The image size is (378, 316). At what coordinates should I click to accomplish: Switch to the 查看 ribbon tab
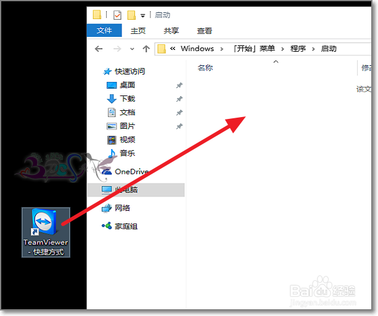coord(205,31)
